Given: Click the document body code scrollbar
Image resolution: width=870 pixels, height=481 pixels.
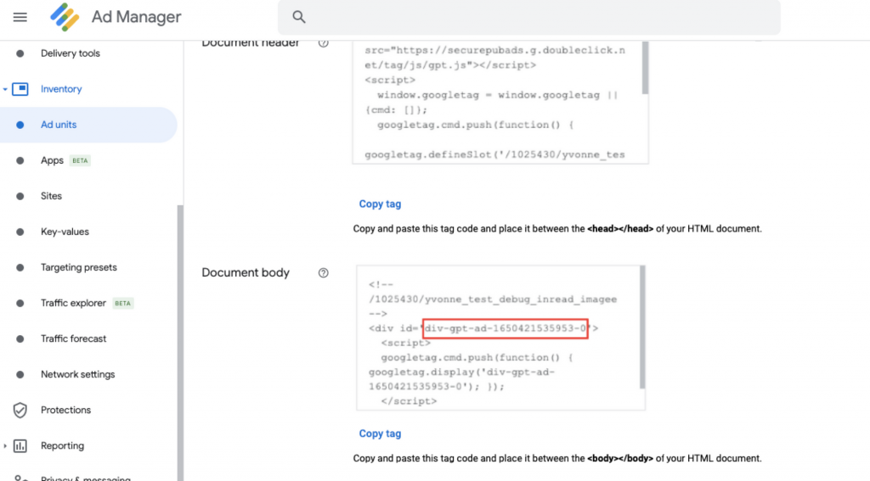Looking at the screenshot, I should [642, 327].
